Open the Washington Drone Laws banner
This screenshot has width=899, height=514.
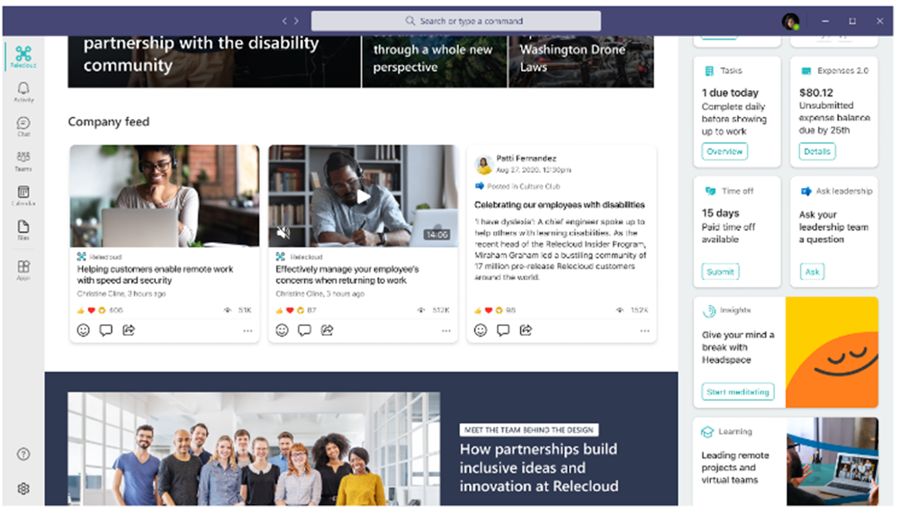pyautogui.click(x=581, y=62)
